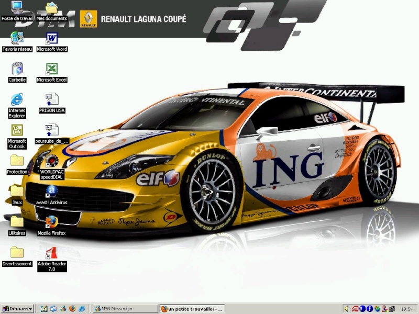The height and width of the screenshot is (314, 419).
Task: Launch MSN Messenger from quick launch bar
Action: (63, 309)
